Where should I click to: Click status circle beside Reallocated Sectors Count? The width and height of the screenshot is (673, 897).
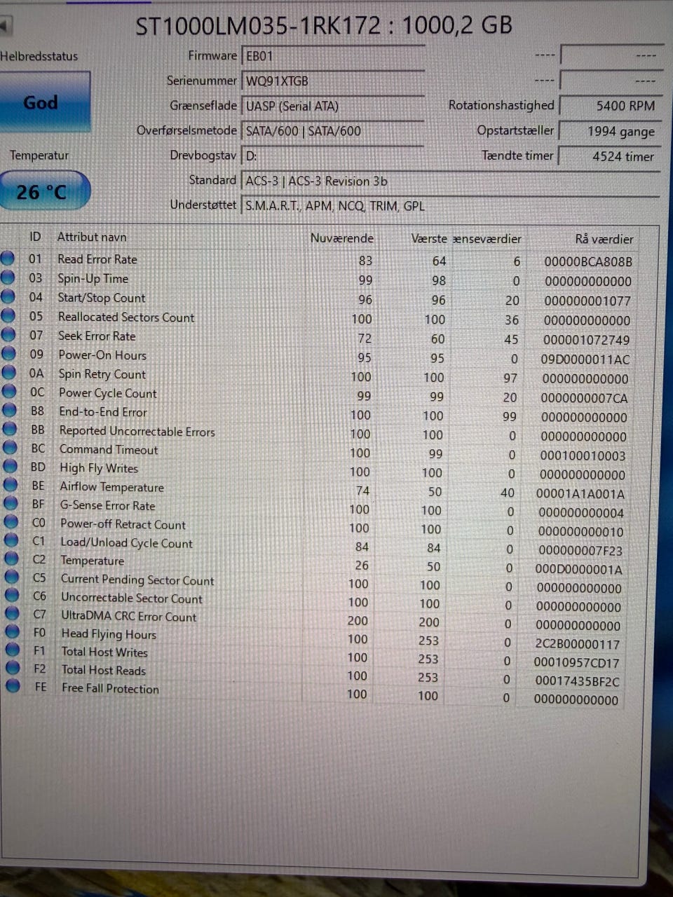[8, 316]
